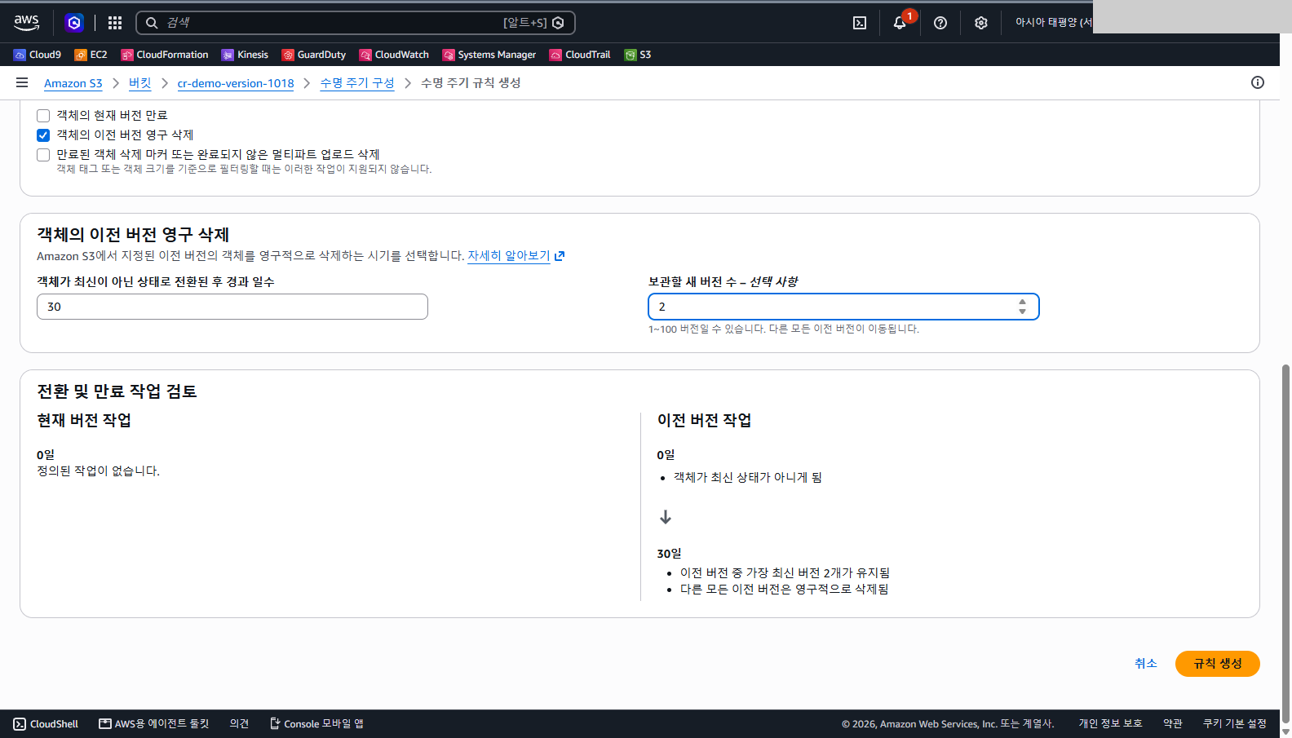Open EC2 shortcut in favorites bar
Screen dimensions: 1292x738
(x=91, y=55)
